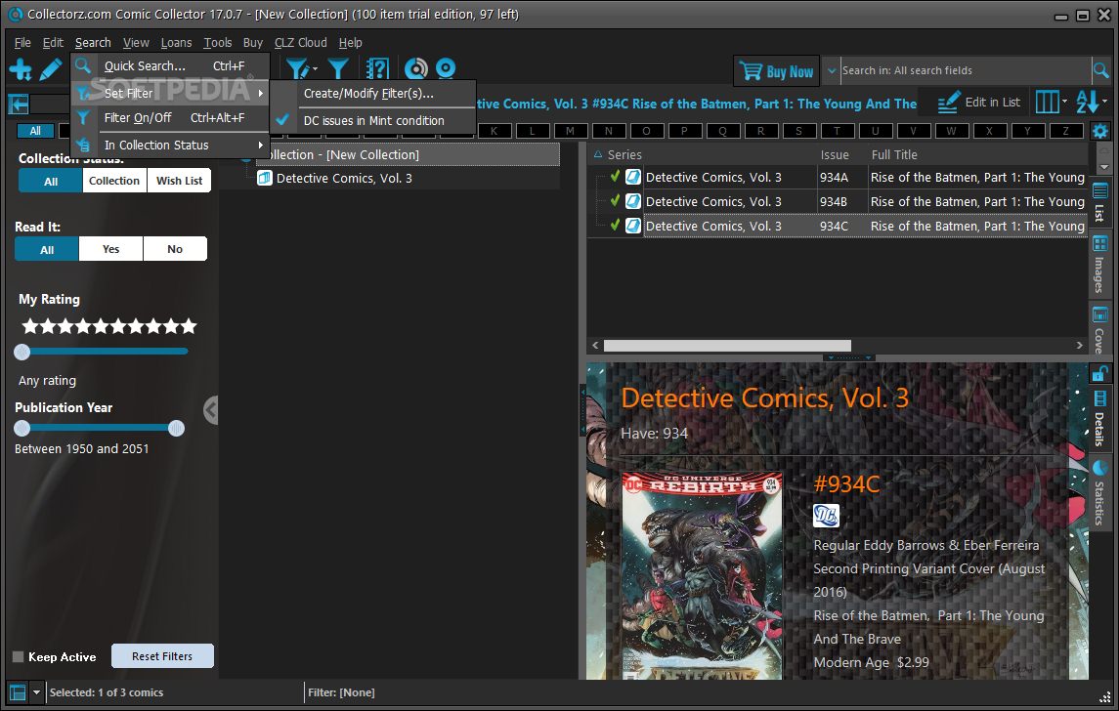This screenshot has height=711, width=1119.
Task: Click the back arrow panel icon
Action: (18, 105)
